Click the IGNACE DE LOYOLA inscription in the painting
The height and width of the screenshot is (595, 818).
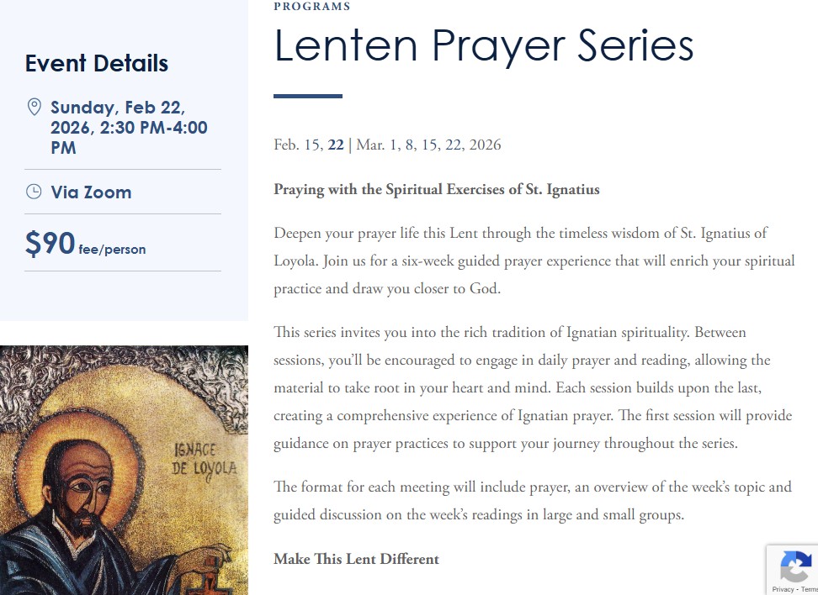205,457
